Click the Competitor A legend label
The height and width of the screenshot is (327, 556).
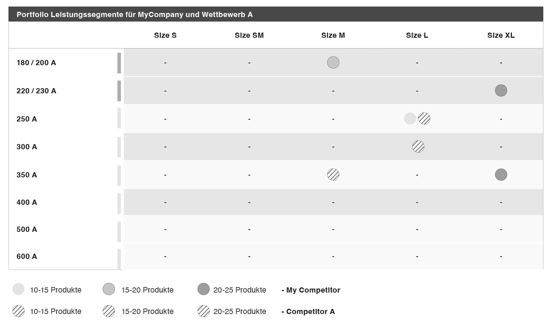point(308,311)
